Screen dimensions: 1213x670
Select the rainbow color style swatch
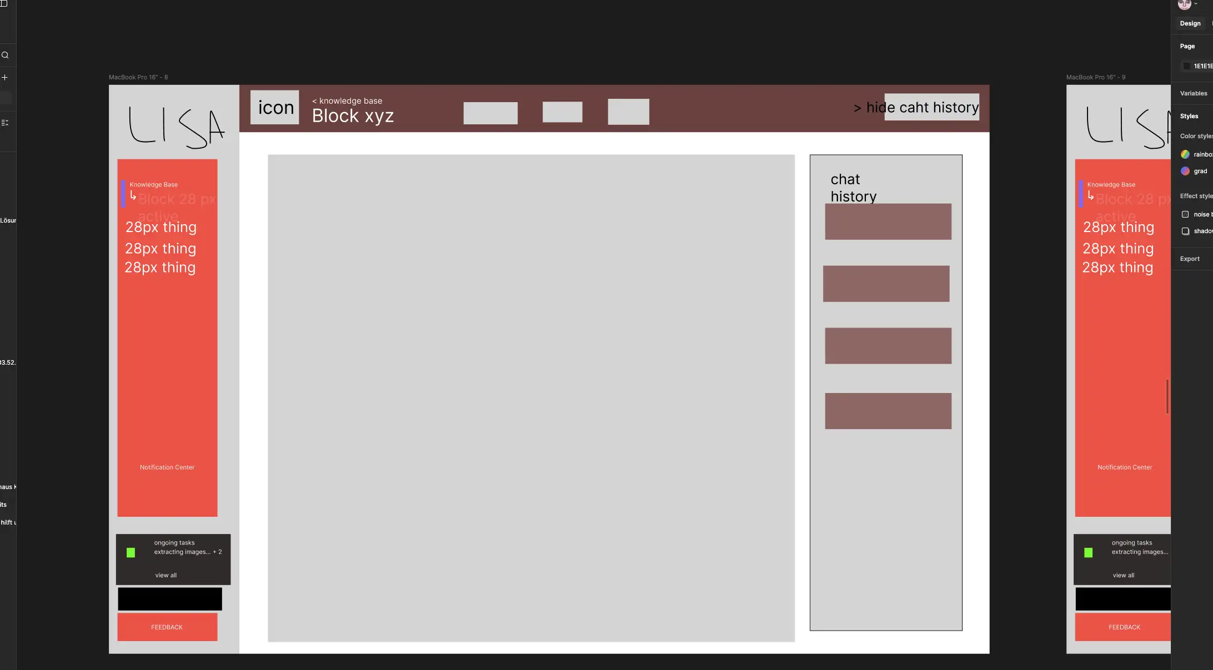(1185, 154)
